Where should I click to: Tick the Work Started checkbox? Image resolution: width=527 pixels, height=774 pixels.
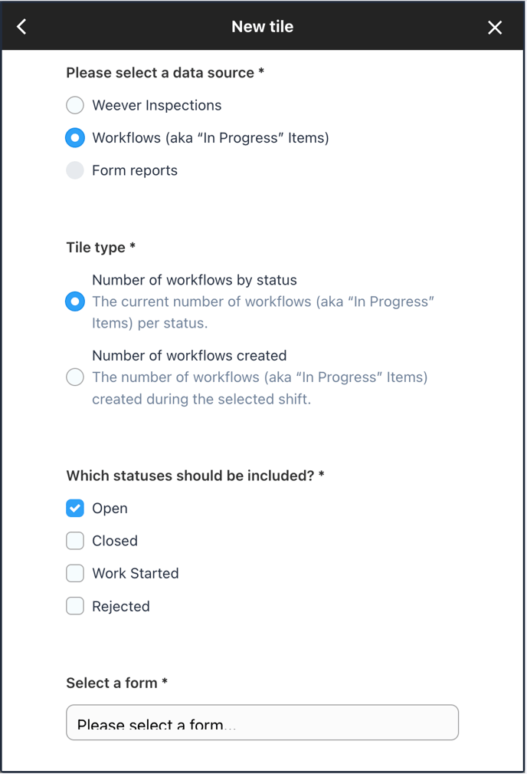pos(75,573)
